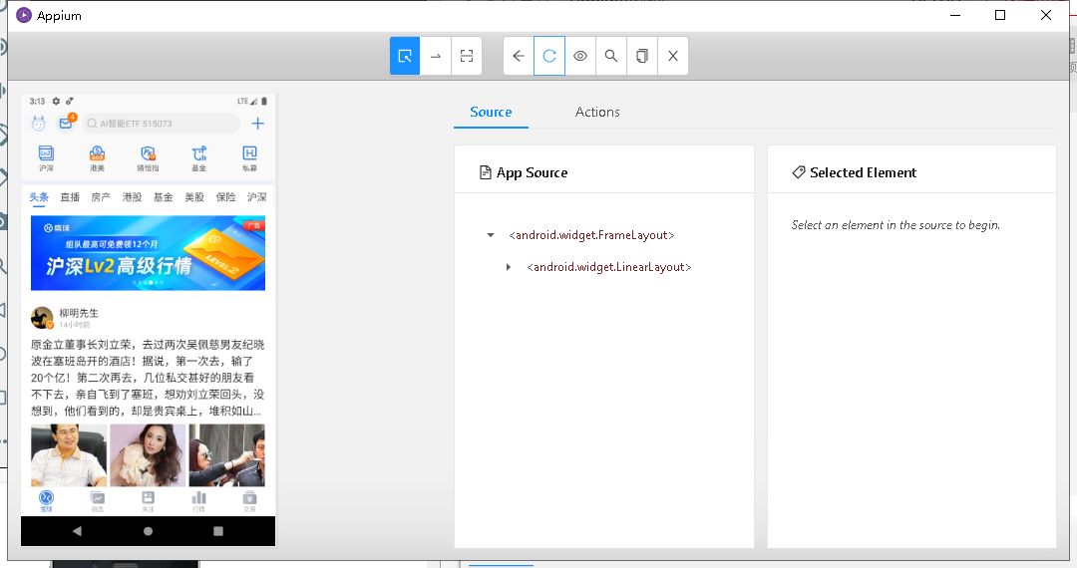1077x568 pixels.
Task: Click the Appium logo in title bar
Action: [x=24, y=15]
